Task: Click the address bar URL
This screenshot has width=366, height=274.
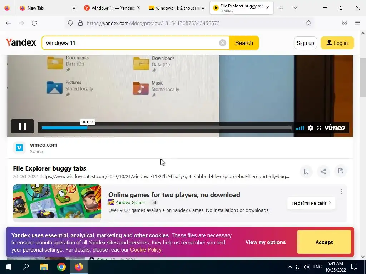Action: (153, 23)
